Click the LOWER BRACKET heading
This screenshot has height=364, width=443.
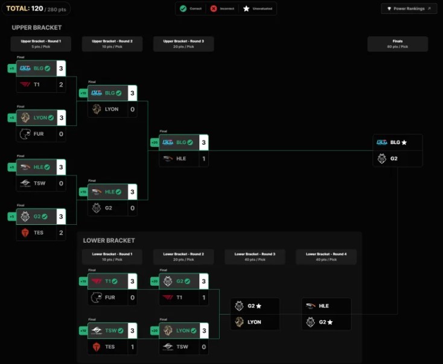(x=109, y=240)
